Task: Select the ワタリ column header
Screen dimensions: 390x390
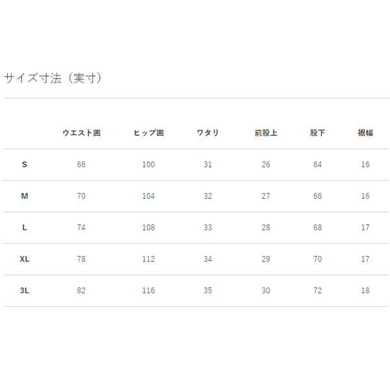Action: pyautogui.click(x=207, y=133)
